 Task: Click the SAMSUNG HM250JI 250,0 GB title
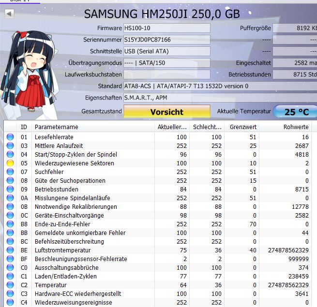[162, 14]
